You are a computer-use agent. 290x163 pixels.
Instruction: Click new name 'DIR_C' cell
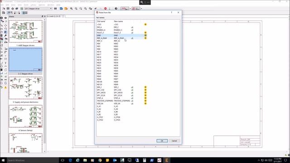[x=116, y=27]
